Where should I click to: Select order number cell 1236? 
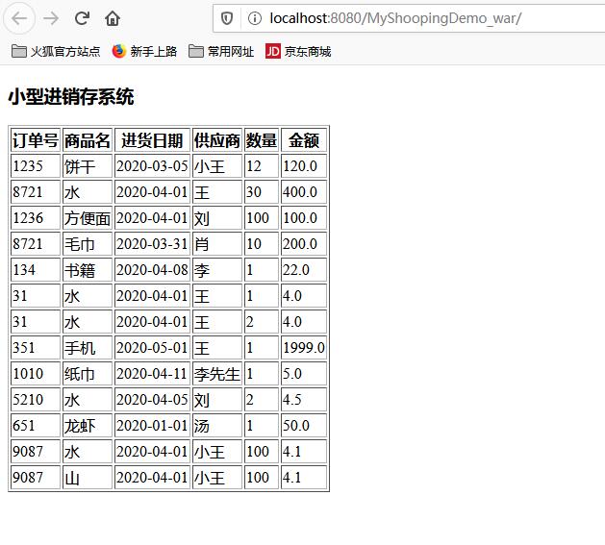tap(36, 217)
